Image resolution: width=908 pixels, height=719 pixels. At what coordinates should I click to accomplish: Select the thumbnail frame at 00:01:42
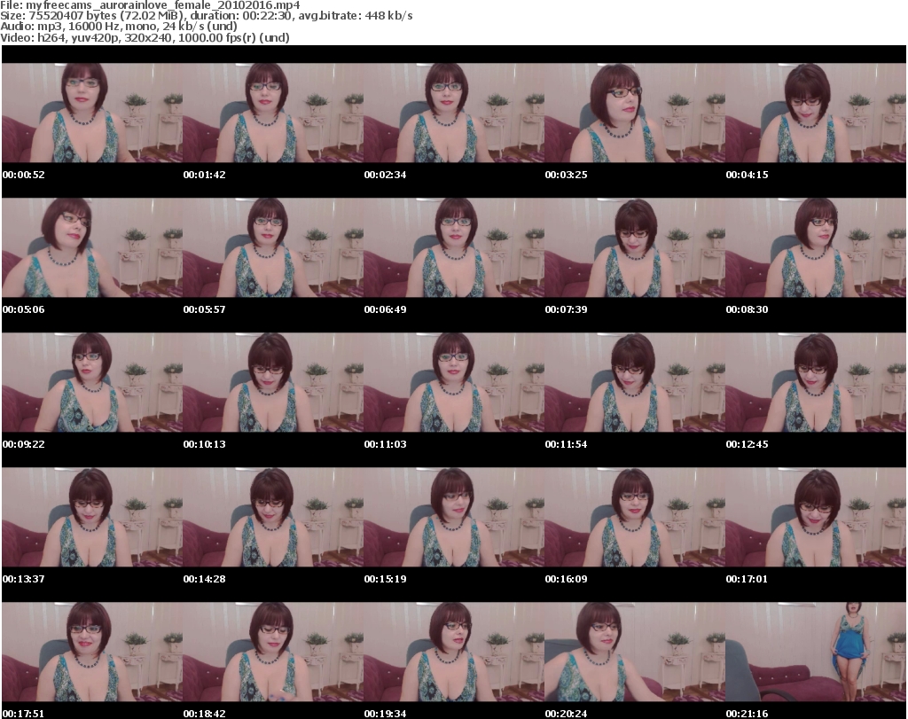(273, 113)
